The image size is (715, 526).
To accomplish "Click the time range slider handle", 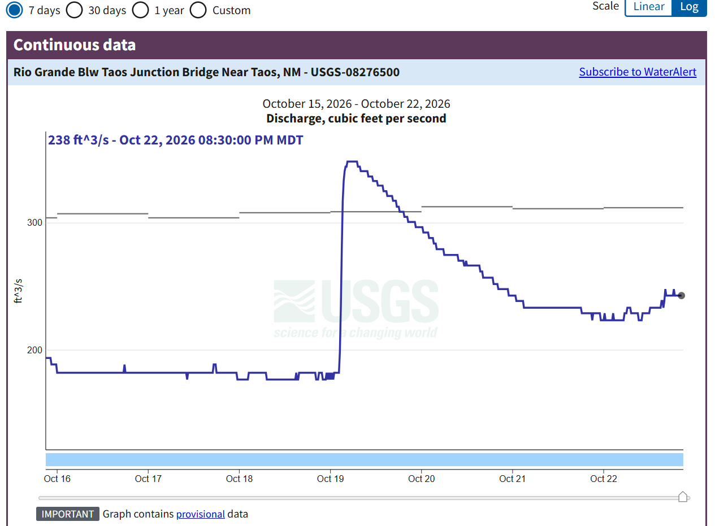I will 683,497.
